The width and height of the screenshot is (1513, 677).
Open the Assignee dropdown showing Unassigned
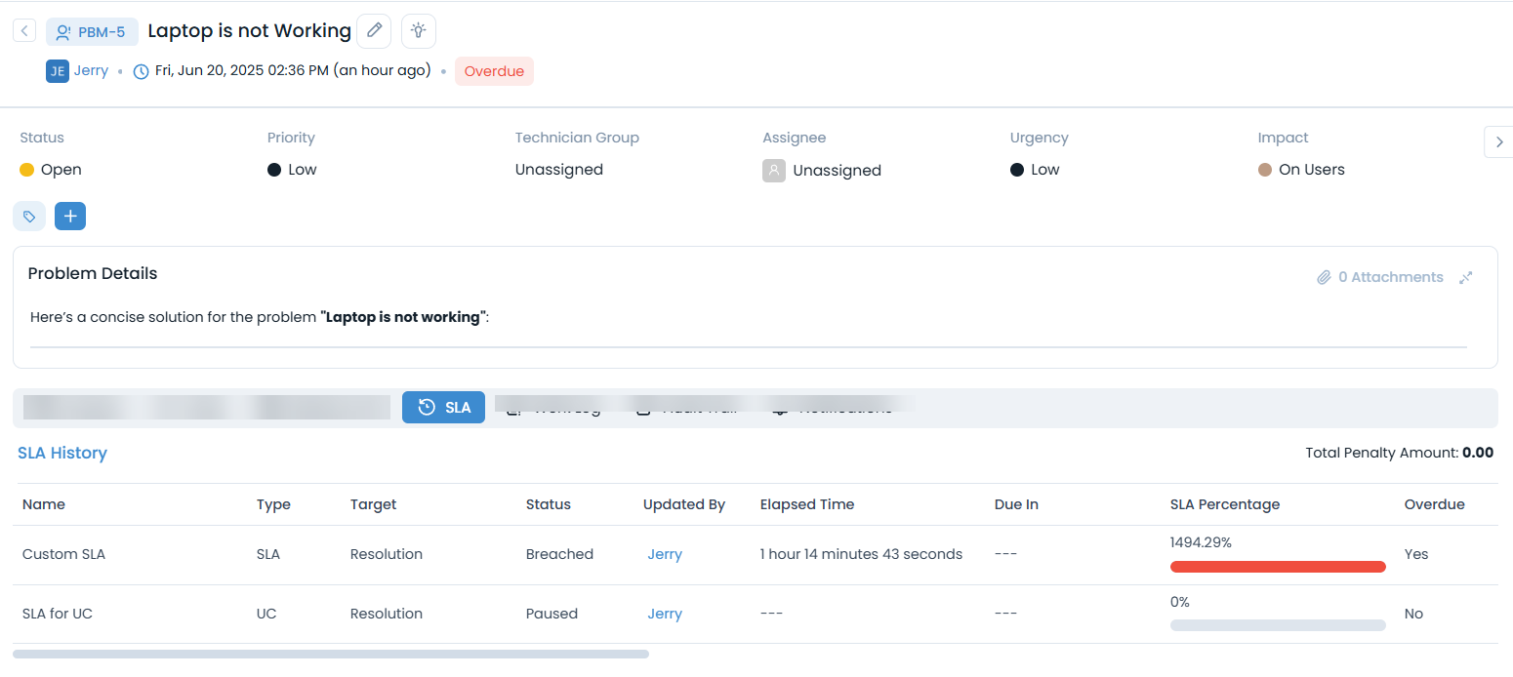(x=836, y=171)
